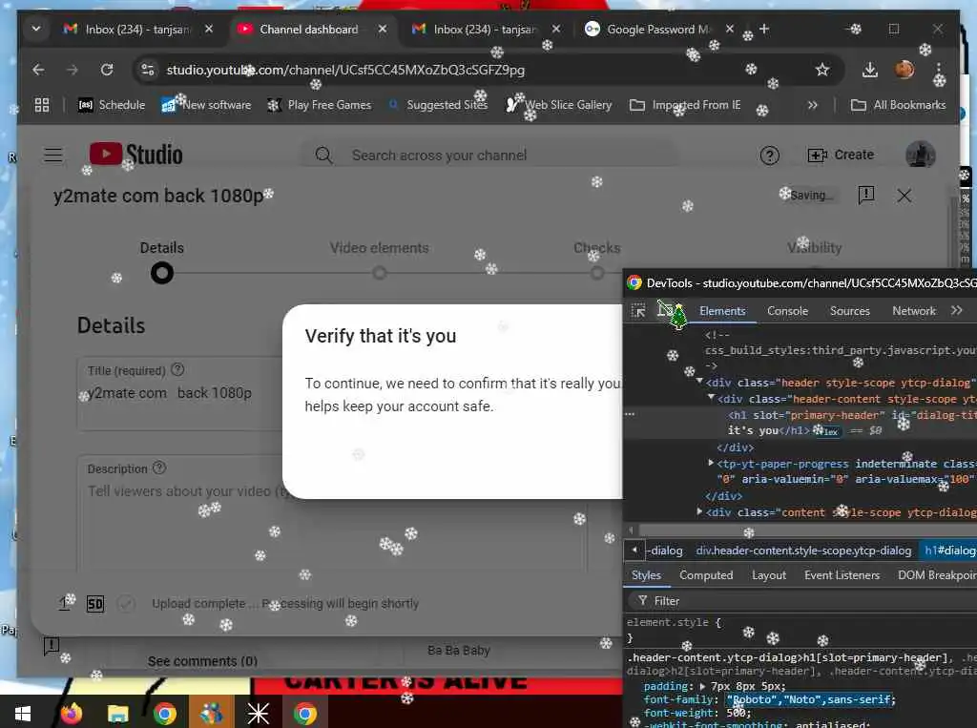Image resolution: width=977 pixels, height=728 pixels.
Task: Open Chrome downloads icon
Action: [870, 70]
